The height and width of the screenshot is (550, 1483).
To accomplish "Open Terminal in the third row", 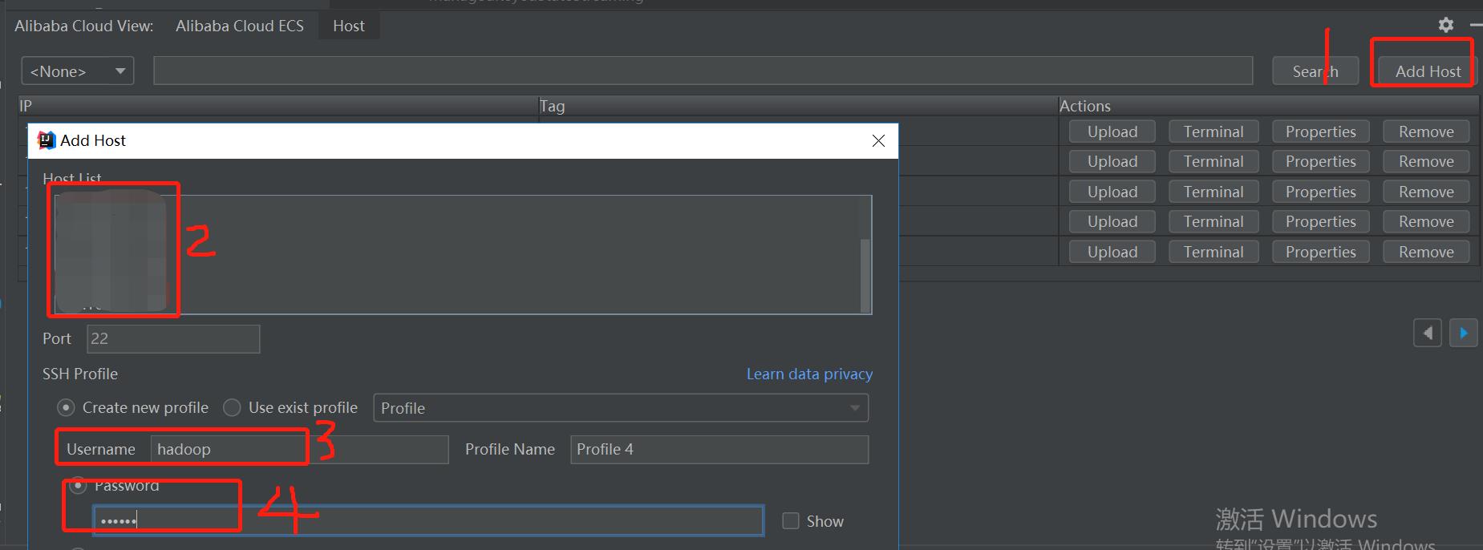I will point(1214,192).
